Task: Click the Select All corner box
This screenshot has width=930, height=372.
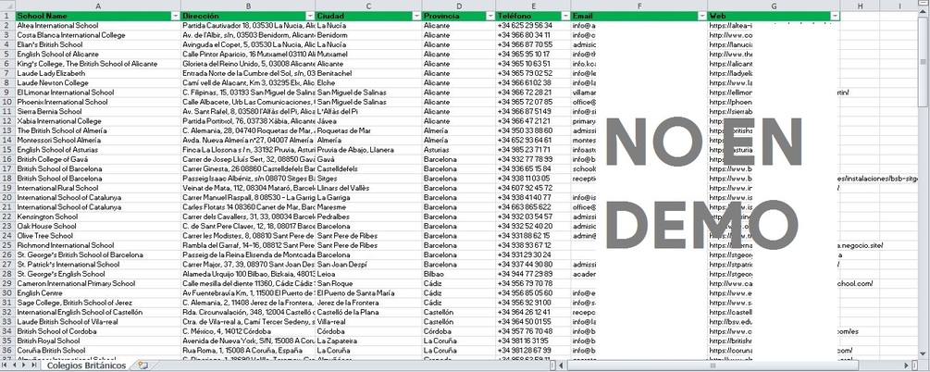Action: tap(7, 6)
